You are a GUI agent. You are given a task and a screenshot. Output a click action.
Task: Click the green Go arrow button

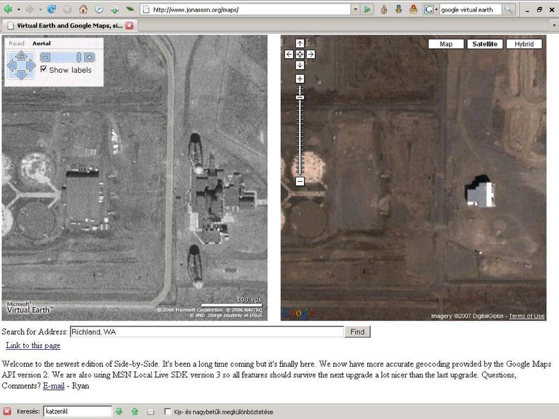coord(367,9)
